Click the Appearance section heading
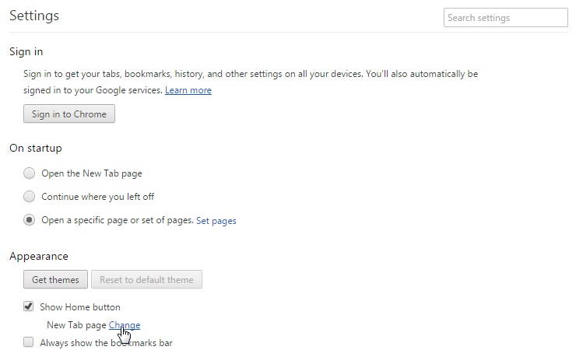The image size is (576, 357). [x=39, y=256]
